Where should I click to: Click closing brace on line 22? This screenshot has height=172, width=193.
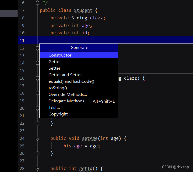pos(52,123)
